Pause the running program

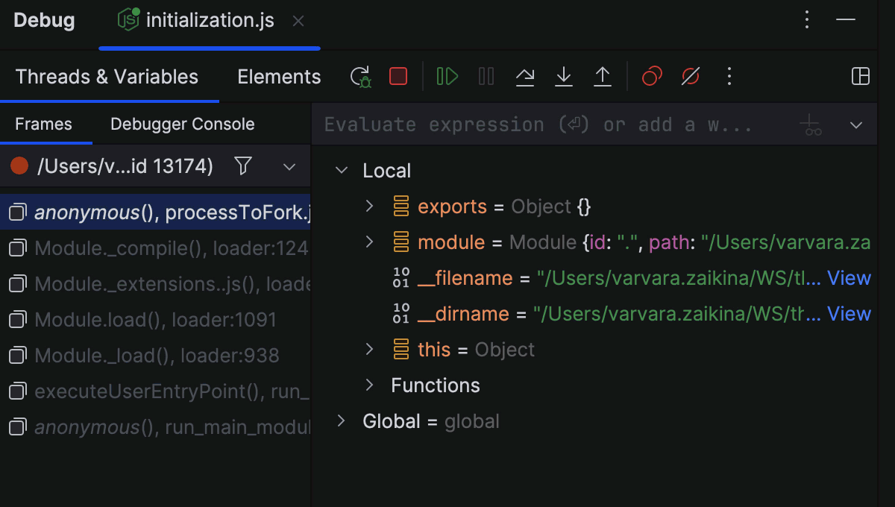click(x=486, y=75)
